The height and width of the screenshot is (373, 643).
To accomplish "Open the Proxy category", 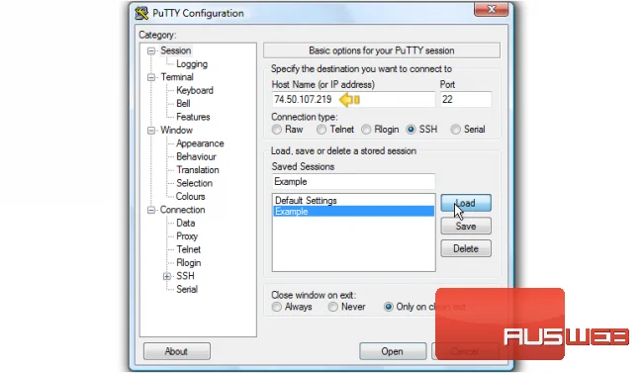I will [187, 236].
